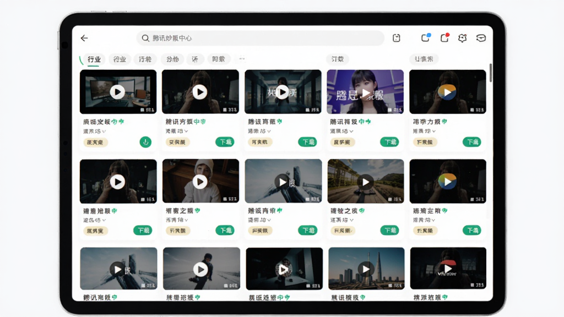Viewport: 564px width, 317px height.
Task: Click the green download button on the corridor card
Action: pos(307,142)
